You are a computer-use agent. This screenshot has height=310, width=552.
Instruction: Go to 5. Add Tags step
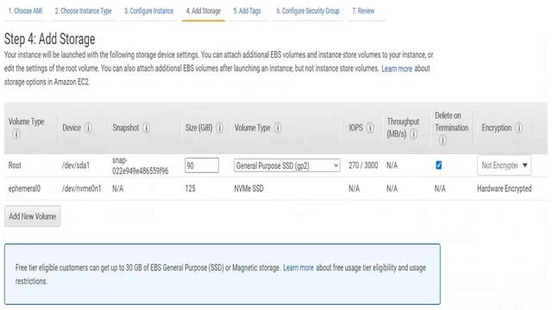click(x=248, y=11)
